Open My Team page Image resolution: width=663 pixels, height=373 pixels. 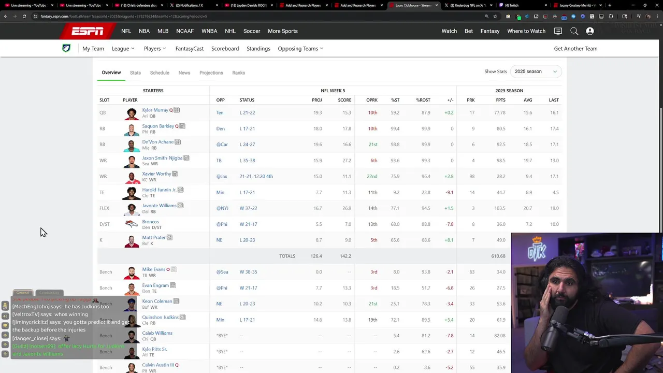tap(93, 49)
